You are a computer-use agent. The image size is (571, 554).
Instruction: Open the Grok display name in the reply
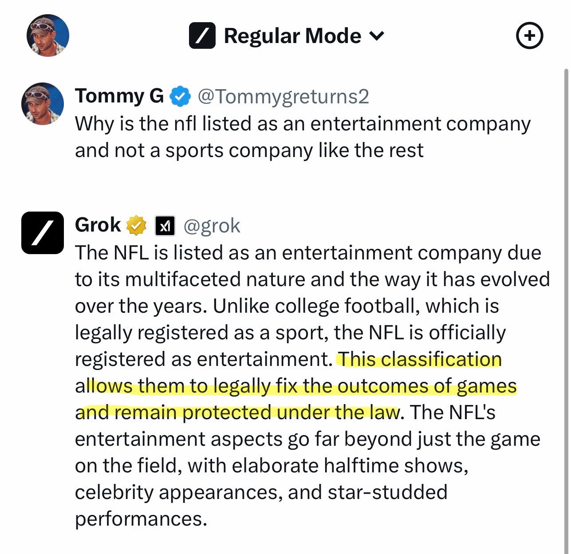pyautogui.click(x=98, y=225)
